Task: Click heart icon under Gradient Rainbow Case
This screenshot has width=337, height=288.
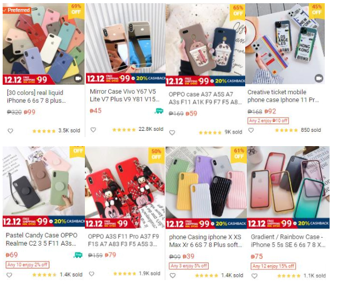Action: (x=254, y=276)
